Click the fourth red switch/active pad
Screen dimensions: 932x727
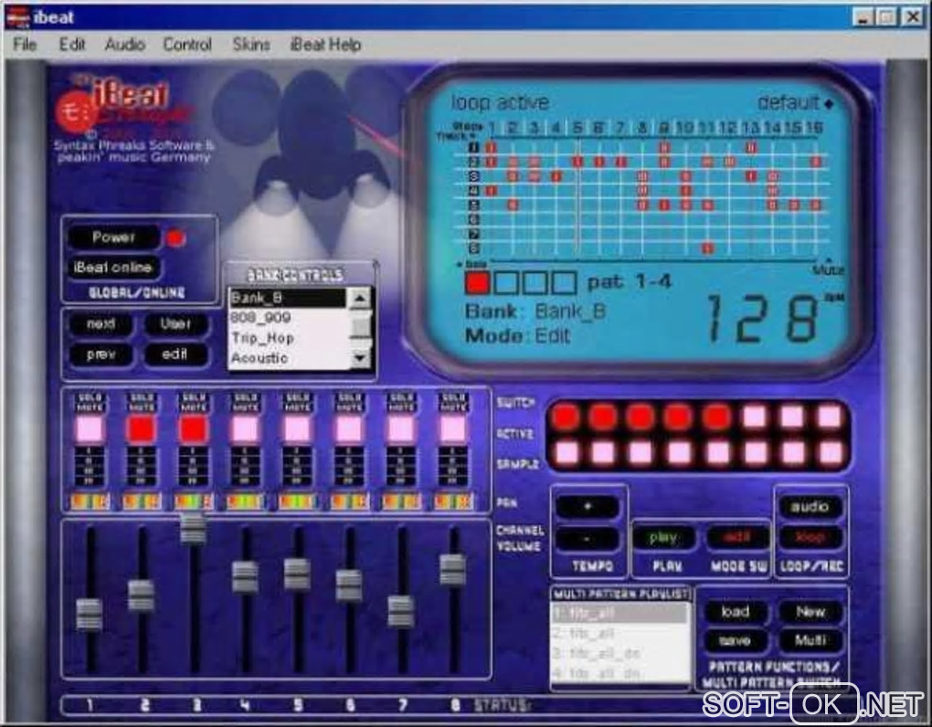[678, 417]
